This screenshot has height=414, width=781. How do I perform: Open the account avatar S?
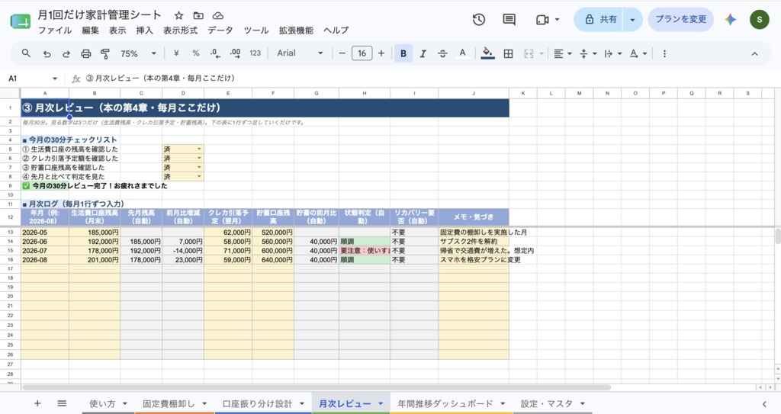point(759,19)
